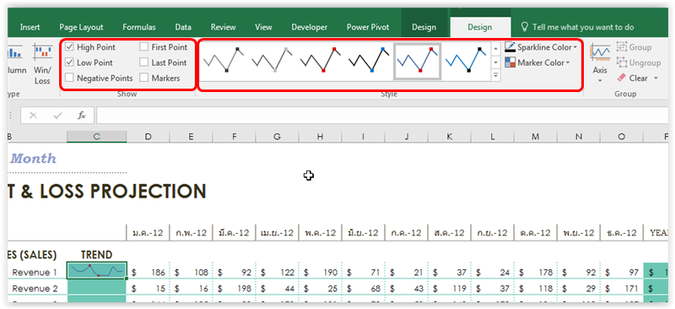The image size is (675, 309).
Task: Open the Data tab
Action: 183,27
